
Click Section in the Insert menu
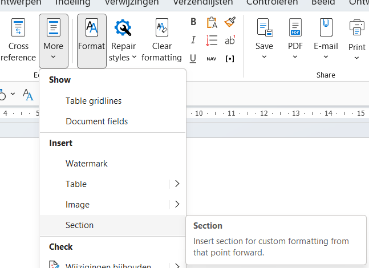(x=80, y=225)
